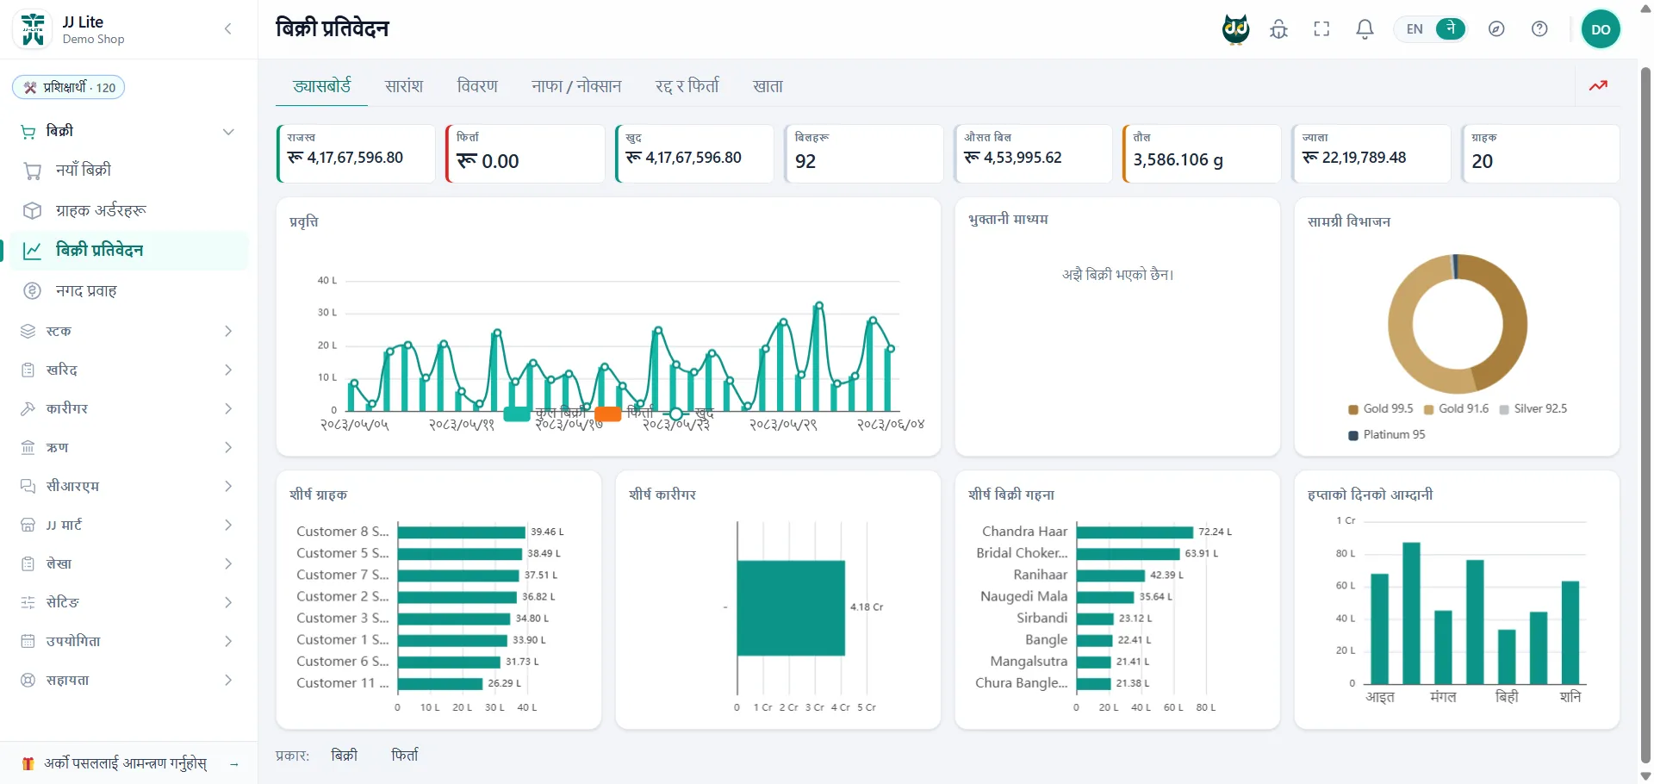Select फिर्ता type filter at bottom
The height and width of the screenshot is (784, 1654).
(405, 756)
